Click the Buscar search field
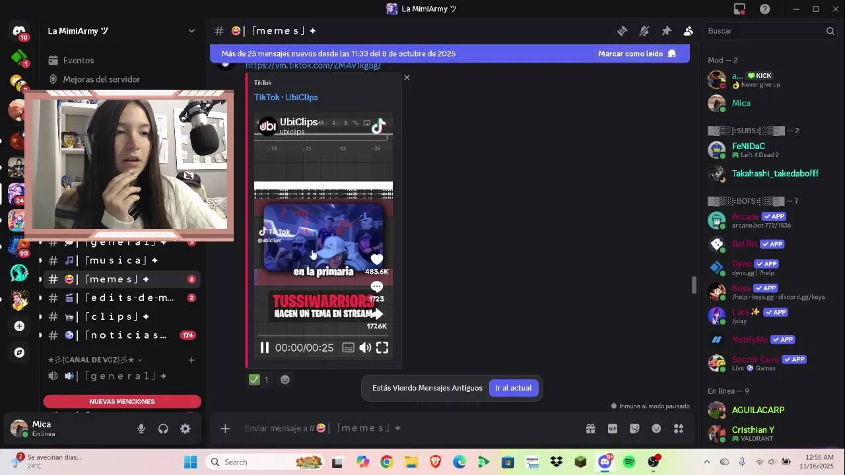 (770, 31)
